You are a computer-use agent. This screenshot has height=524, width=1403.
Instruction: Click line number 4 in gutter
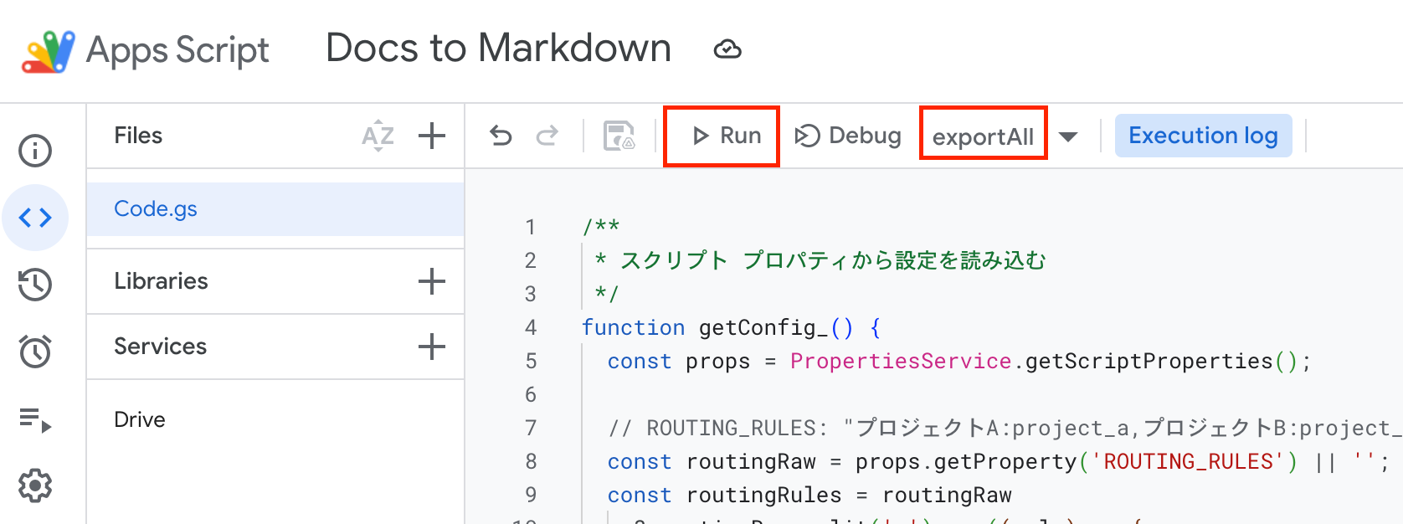tap(531, 327)
